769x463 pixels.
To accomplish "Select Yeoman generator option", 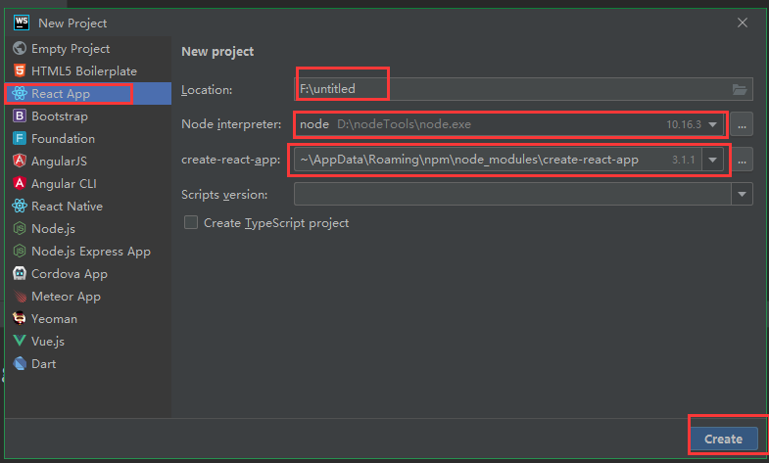I will [x=88, y=318].
